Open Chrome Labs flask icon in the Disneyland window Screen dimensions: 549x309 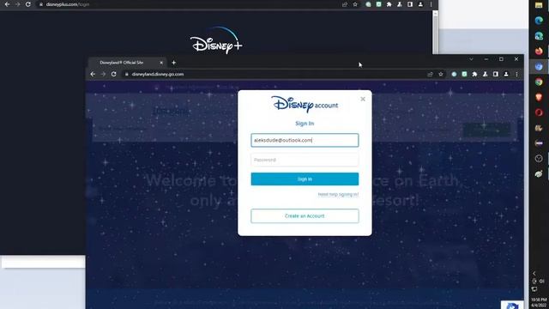coord(485,75)
